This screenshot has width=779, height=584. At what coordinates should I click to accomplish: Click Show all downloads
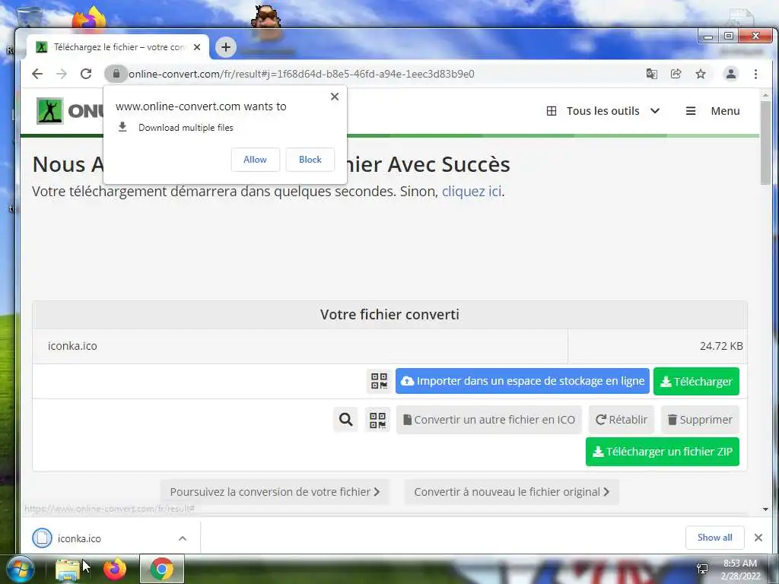point(714,538)
